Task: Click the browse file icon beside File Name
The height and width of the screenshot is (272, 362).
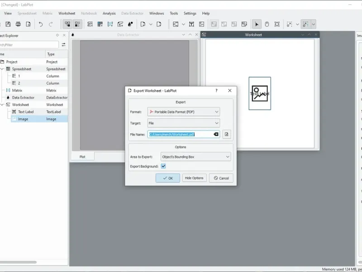Action: pyautogui.click(x=227, y=134)
